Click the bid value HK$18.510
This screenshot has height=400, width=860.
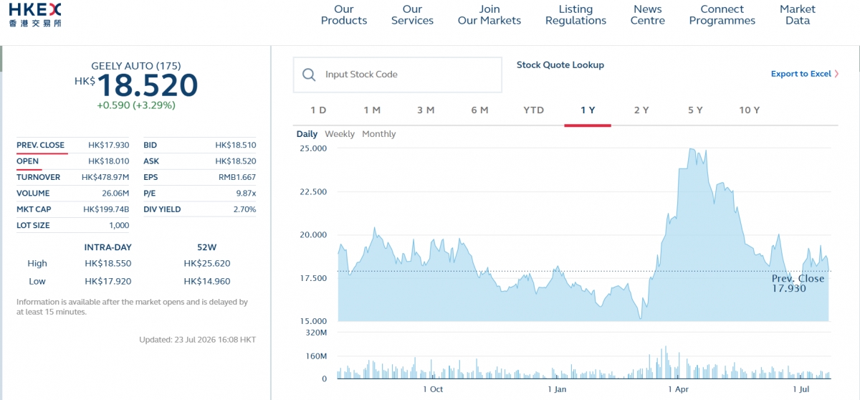coord(236,145)
